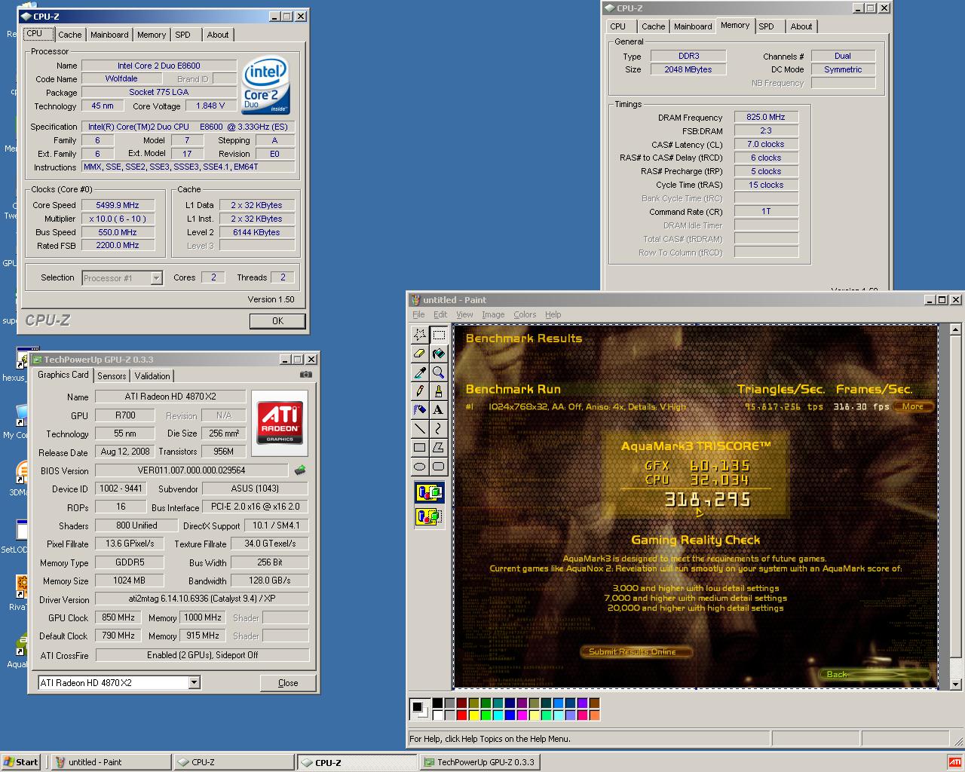This screenshot has width=965, height=772.
Task: Open the About tab in left CPU-Z window
Action: (x=218, y=35)
